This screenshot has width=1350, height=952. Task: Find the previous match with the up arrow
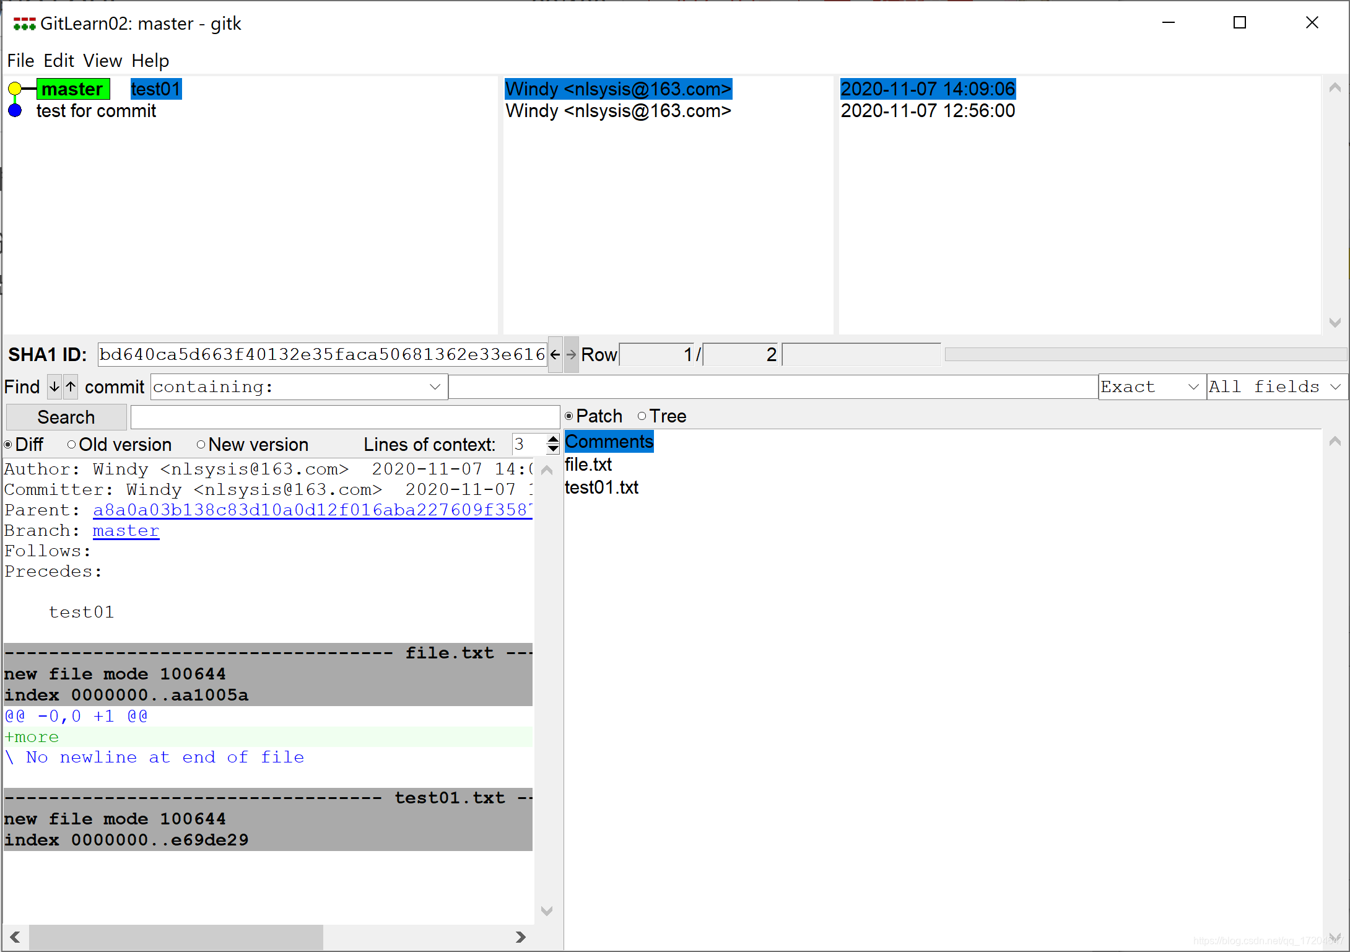tap(71, 387)
